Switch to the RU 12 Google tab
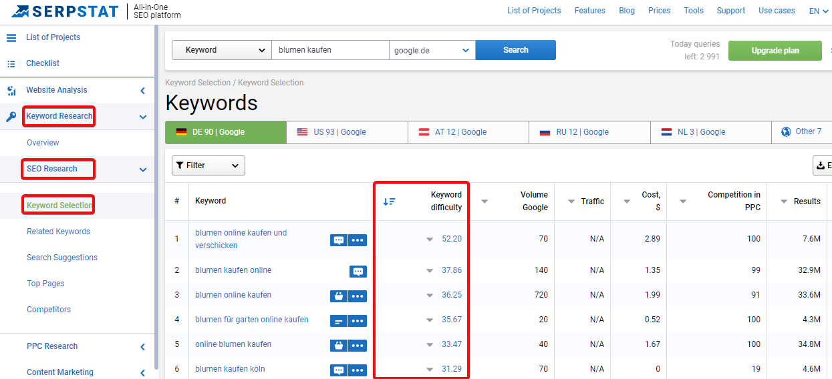The image size is (832, 379). [x=589, y=132]
